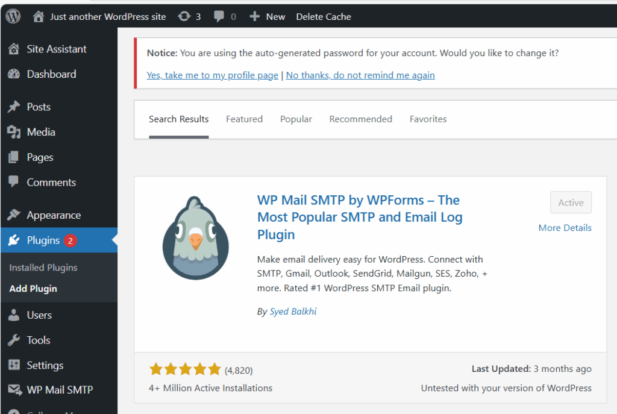
Task: Switch to Recommended plugins tab
Action: pos(360,119)
